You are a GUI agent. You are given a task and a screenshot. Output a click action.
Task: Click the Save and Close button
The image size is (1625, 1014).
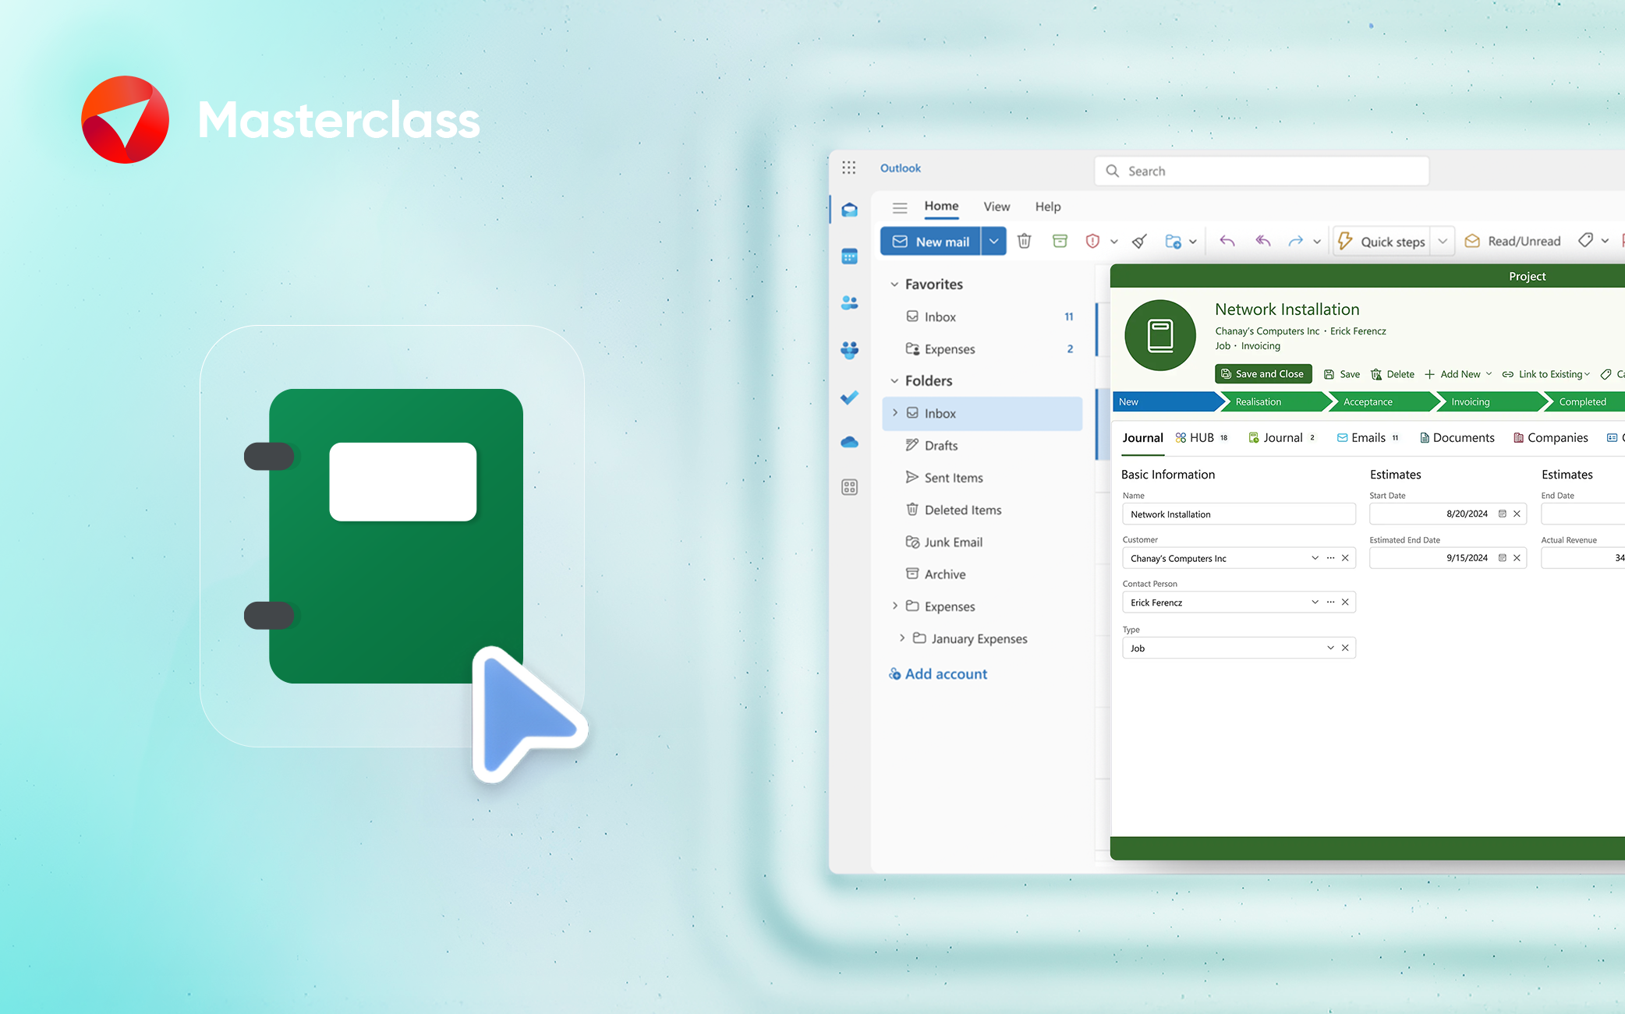point(1262,373)
